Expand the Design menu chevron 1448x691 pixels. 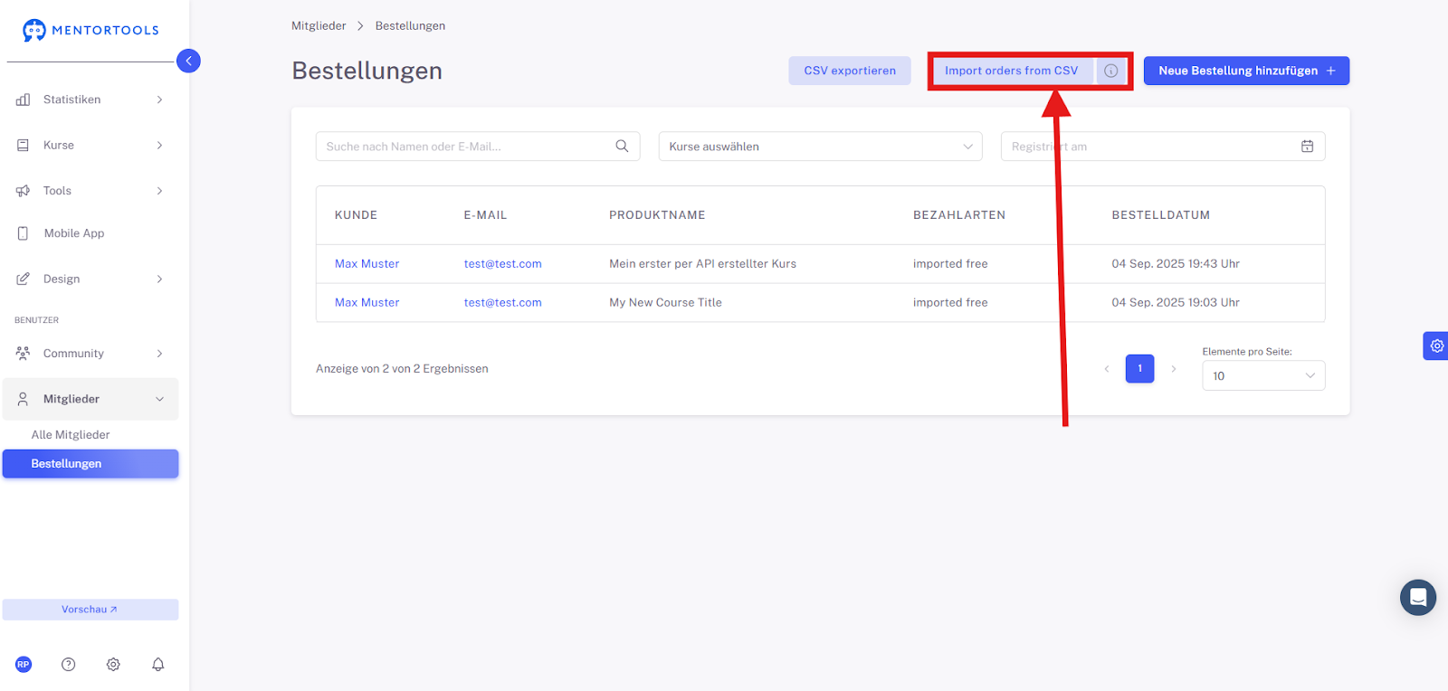(159, 279)
